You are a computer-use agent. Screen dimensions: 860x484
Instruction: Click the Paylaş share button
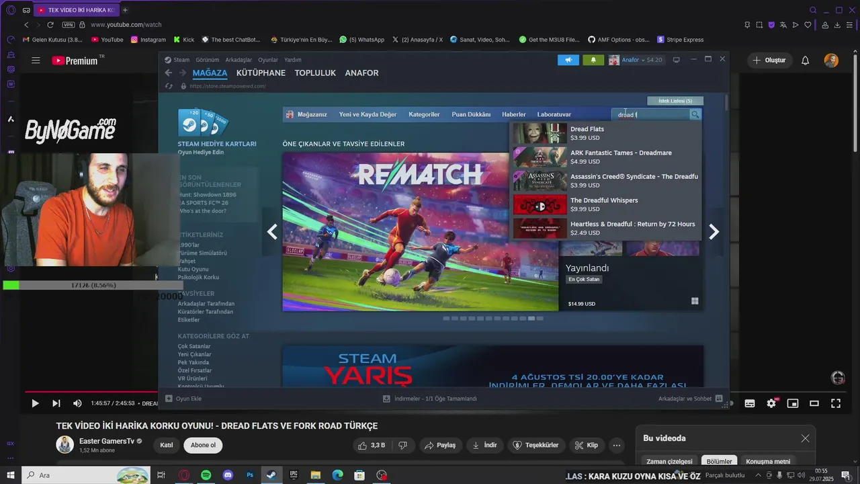[x=441, y=445]
